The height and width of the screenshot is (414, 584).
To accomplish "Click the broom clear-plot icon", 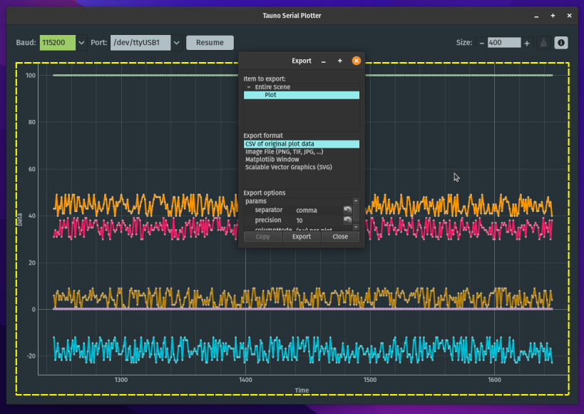I will click(543, 43).
